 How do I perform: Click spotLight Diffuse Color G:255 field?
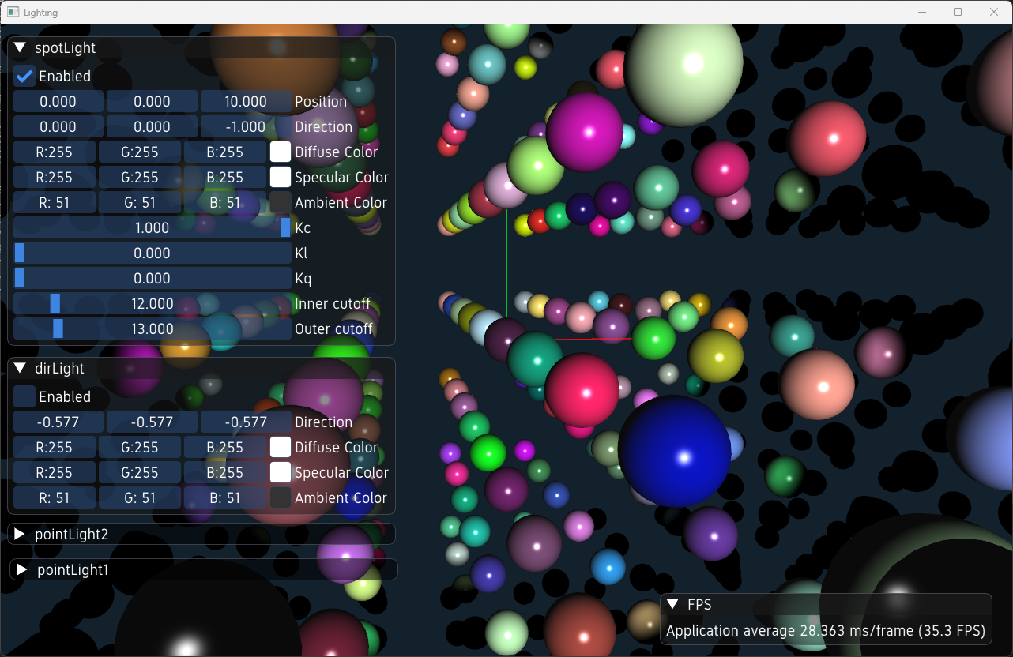[x=140, y=152]
